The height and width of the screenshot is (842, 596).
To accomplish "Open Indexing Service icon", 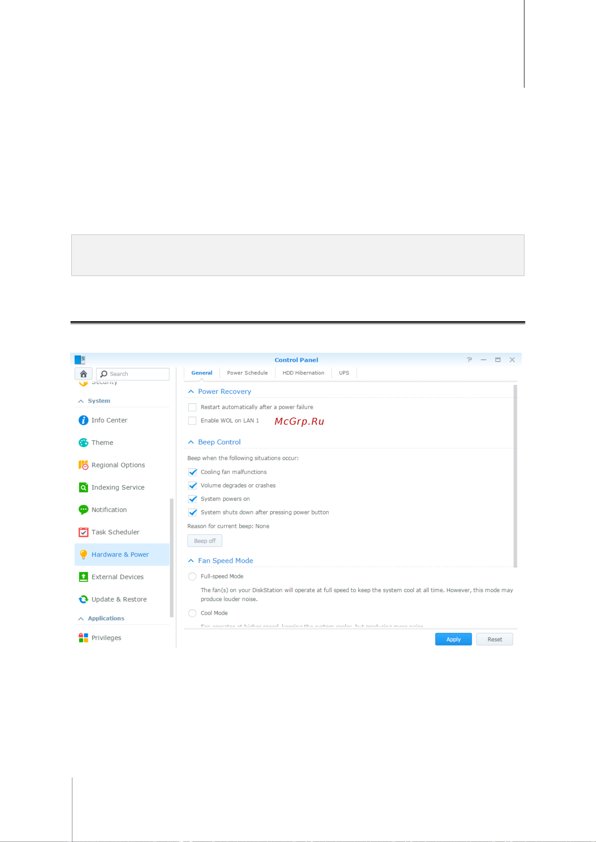I will click(x=83, y=487).
